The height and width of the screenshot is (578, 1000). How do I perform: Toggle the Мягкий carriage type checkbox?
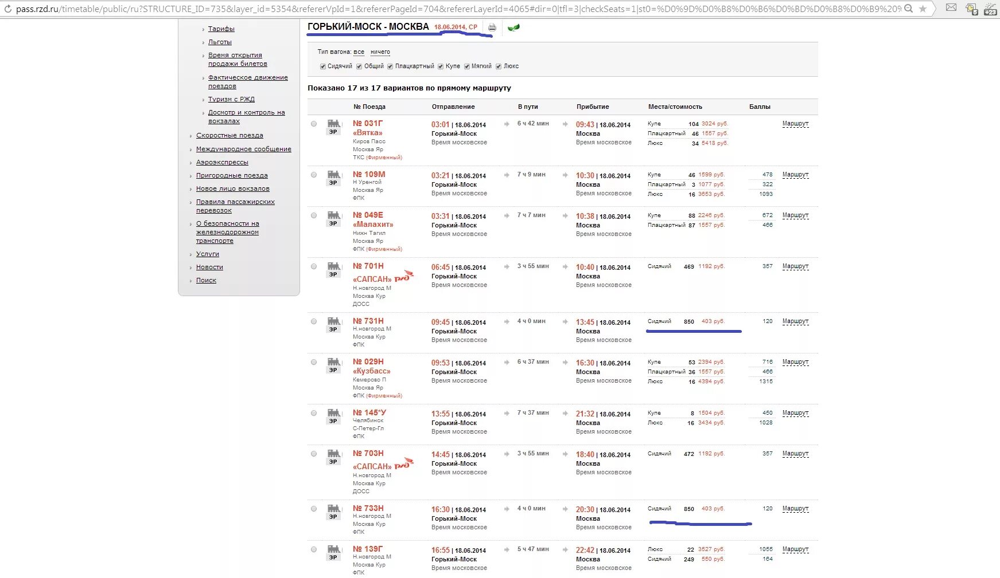pyautogui.click(x=467, y=66)
